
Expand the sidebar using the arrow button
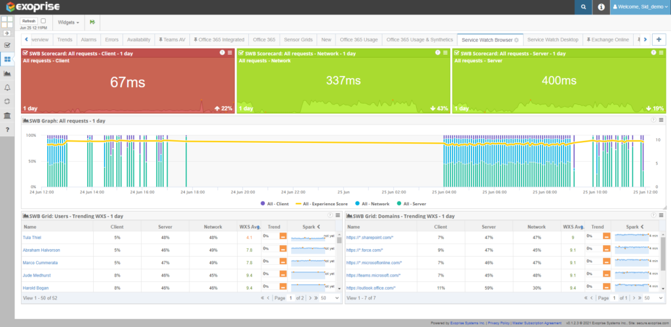pyautogui.click(x=7, y=33)
